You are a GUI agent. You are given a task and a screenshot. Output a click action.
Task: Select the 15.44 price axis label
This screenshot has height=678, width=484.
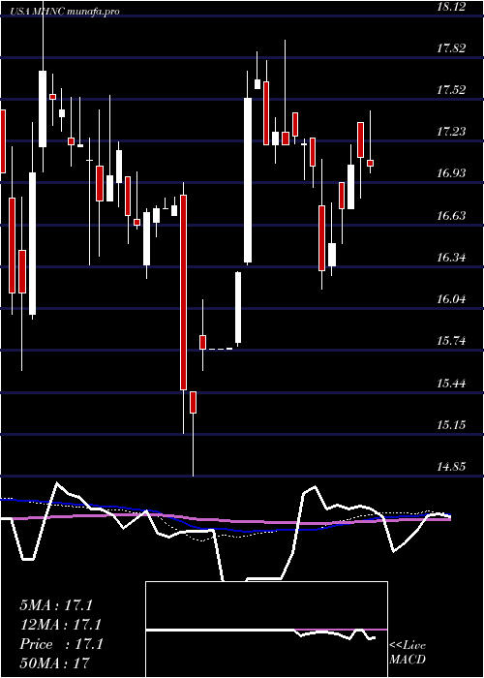coord(453,383)
